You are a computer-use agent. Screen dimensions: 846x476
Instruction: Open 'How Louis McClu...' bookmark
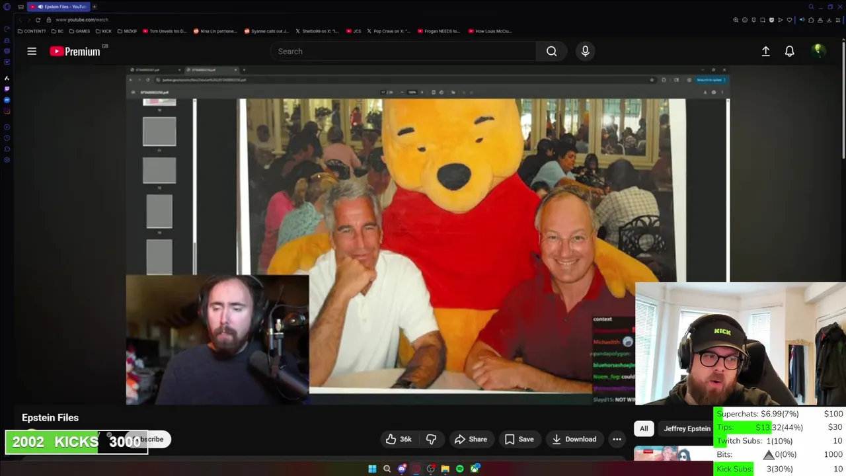(490, 31)
